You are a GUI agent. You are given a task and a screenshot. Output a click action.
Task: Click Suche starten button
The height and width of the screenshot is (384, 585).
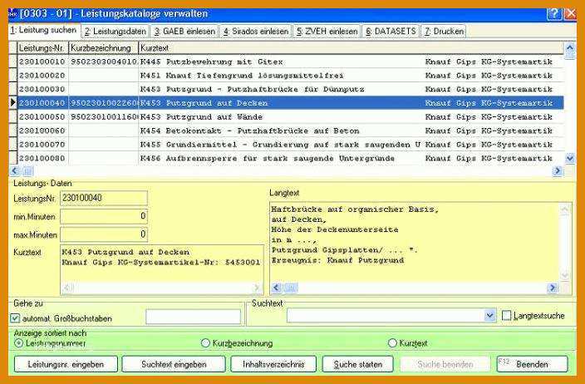point(358,364)
